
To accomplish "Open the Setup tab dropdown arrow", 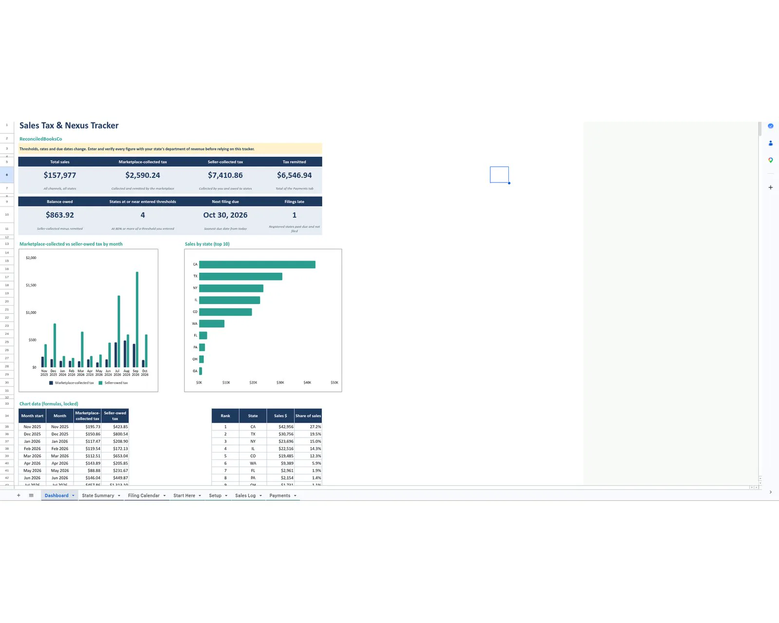I will (x=226, y=495).
